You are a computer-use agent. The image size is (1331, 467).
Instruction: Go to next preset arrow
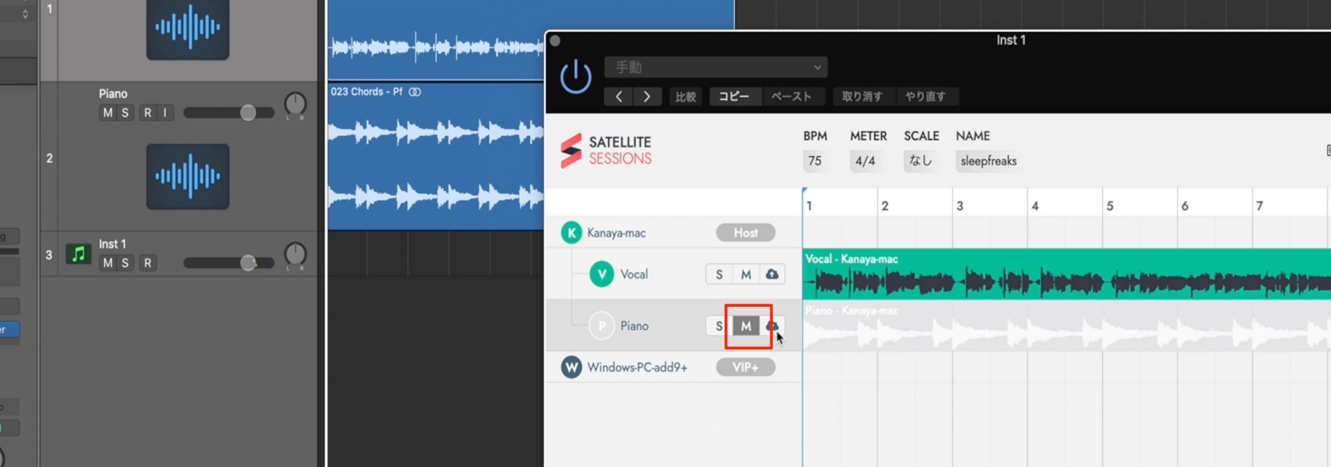(x=647, y=97)
